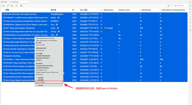Expand the Deep-learning-based classification row

click(3, 21)
